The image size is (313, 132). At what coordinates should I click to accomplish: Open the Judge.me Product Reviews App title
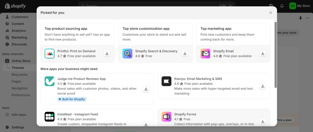pos(82,79)
